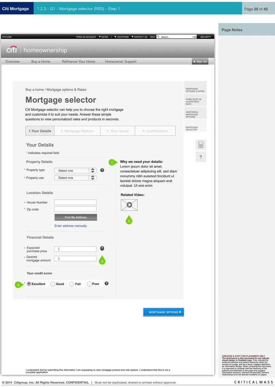Choose the Fair credit score radio
The height and width of the screenshot is (387, 275).
tap(71, 284)
